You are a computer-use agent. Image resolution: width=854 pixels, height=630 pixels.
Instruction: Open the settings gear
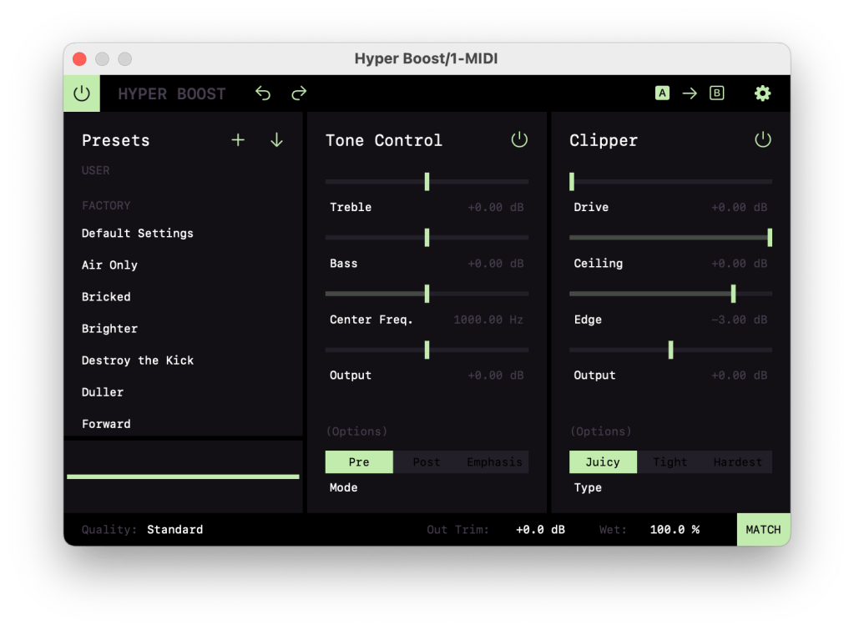pos(762,93)
